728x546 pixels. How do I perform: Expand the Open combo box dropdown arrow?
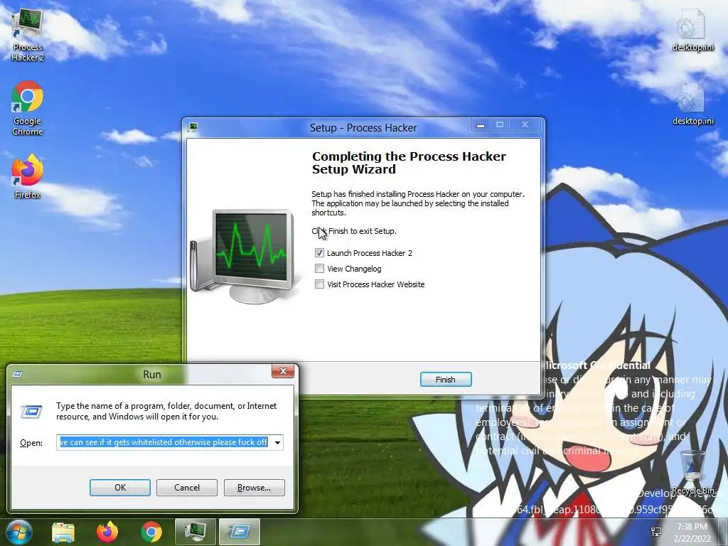coord(277,442)
